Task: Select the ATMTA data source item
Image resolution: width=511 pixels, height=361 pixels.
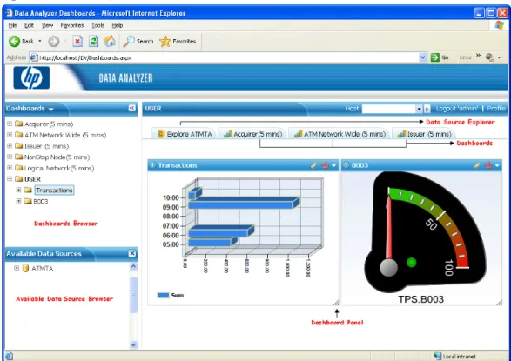Action: 42,268
